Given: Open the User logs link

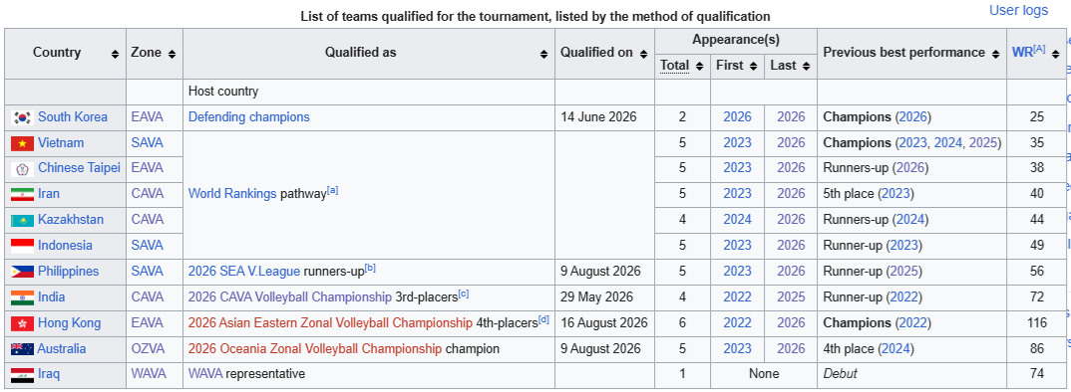Looking at the screenshot, I should pos(1018,10).
